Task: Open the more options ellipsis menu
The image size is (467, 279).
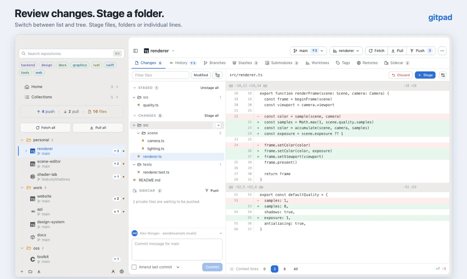Action: tap(442, 51)
